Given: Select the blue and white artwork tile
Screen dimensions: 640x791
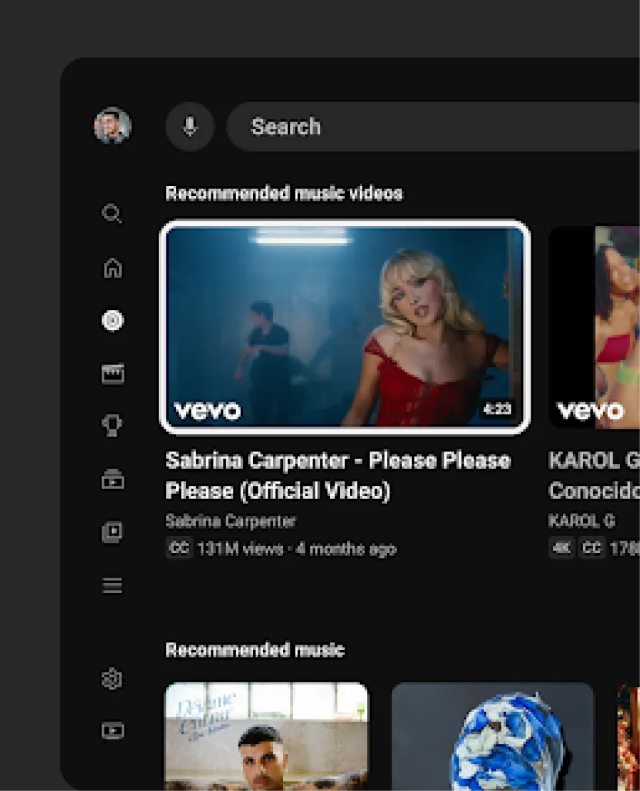Looking at the screenshot, I should (493, 735).
